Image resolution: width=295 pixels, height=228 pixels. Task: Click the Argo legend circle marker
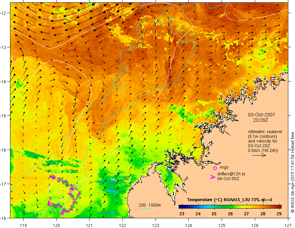click(215, 168)
